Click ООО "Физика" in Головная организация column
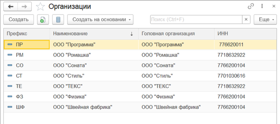The width and height of the screenshot is (280, 124). coord(177,96)
